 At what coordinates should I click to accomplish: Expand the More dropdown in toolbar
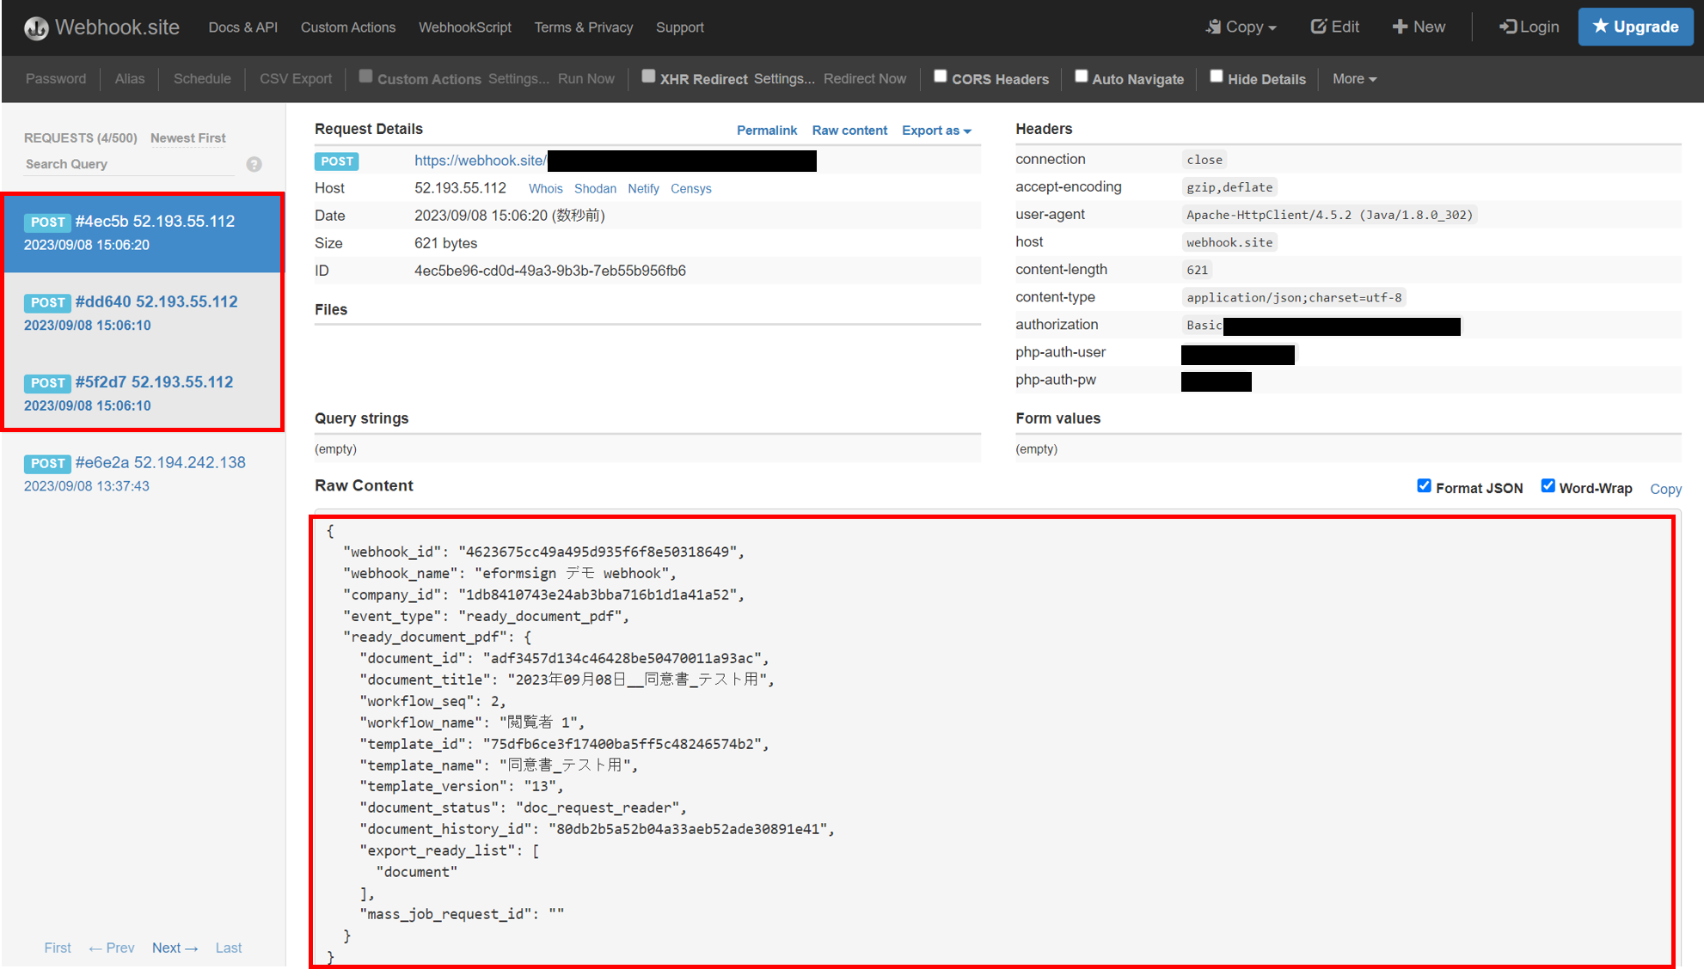[1354, 79]
